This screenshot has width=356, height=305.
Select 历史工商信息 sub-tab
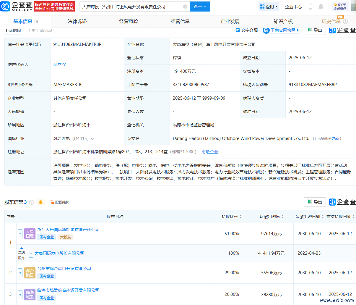click(40, 30)
